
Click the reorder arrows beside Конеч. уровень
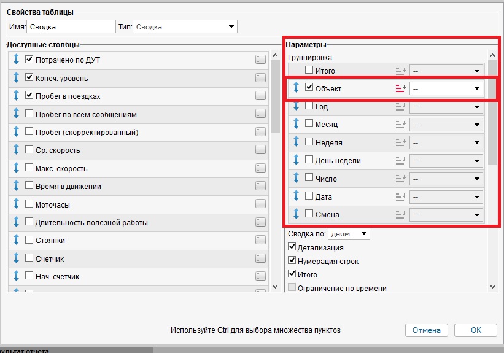(17, 78)
